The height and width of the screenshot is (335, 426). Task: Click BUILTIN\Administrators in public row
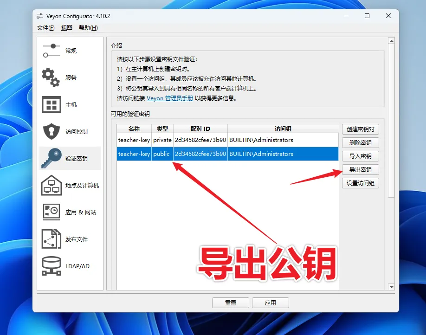point(283,154)
